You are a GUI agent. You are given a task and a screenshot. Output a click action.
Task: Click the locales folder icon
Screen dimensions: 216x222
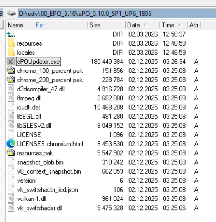tap(11, 52)
